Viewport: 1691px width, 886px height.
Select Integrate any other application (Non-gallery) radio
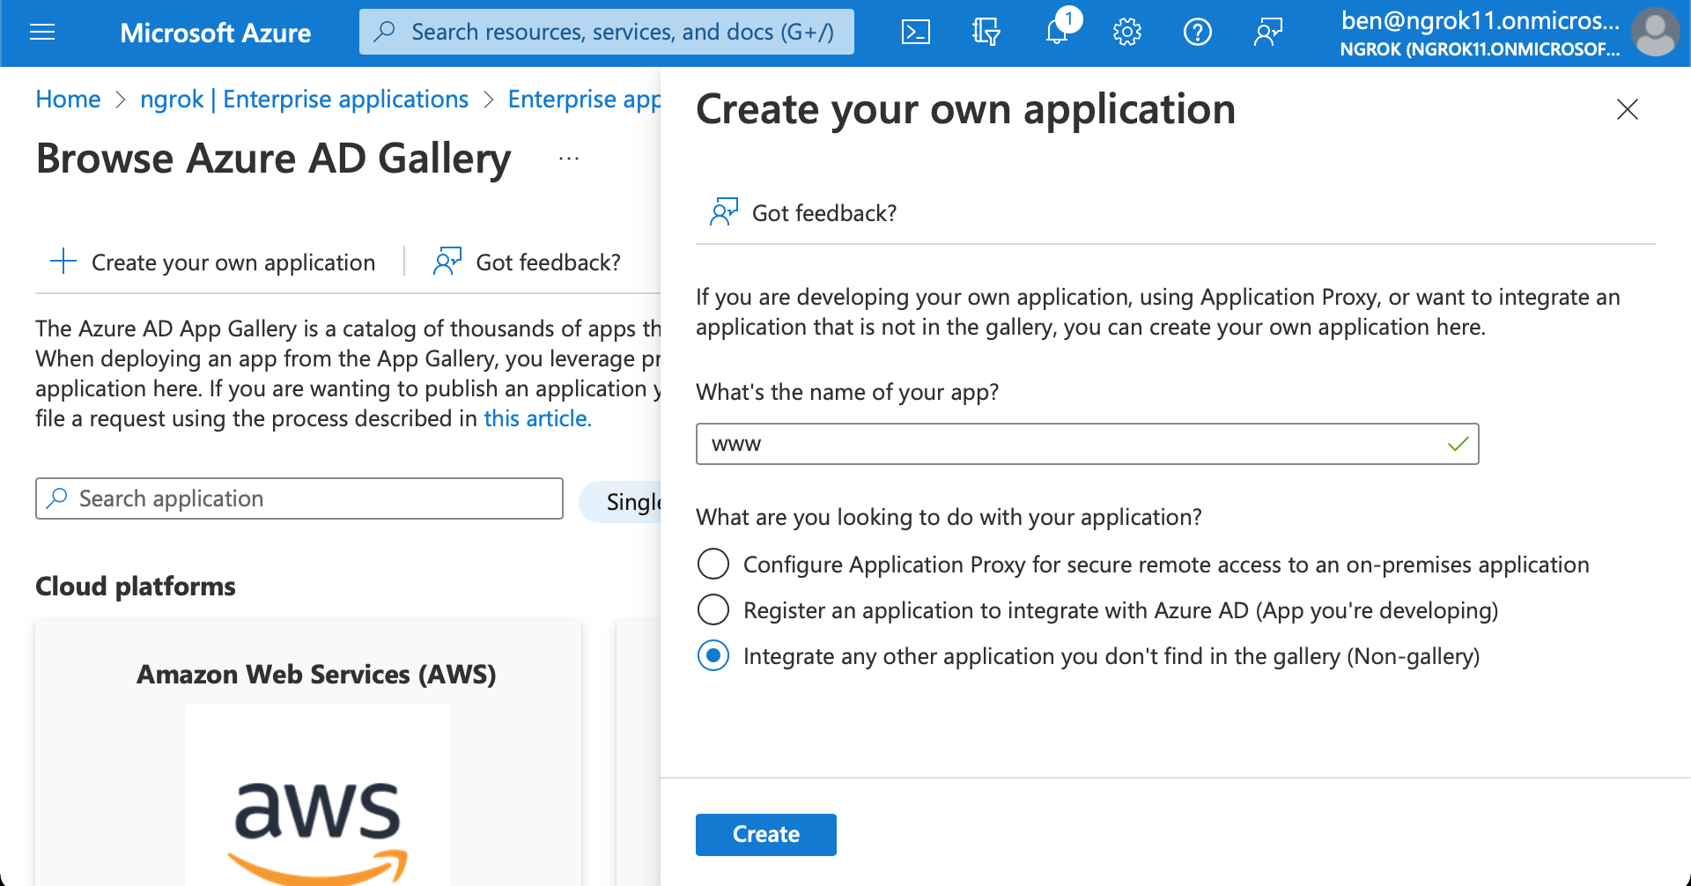[713, 655]
